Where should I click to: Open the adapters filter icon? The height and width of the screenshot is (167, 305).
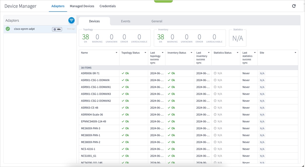[71, 20]
